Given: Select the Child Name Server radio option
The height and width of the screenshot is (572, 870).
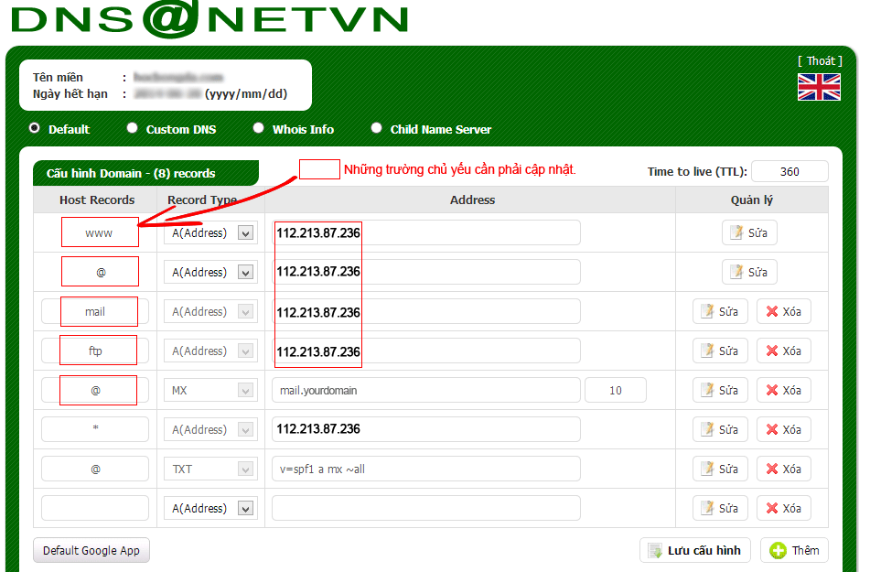Looking at the screenshot, I should pyautogui.click(x=377, y=128).
